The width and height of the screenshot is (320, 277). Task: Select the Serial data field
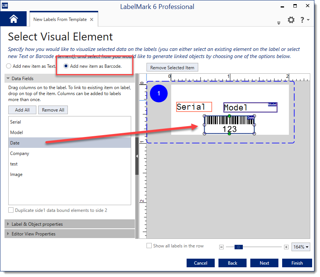70,122
